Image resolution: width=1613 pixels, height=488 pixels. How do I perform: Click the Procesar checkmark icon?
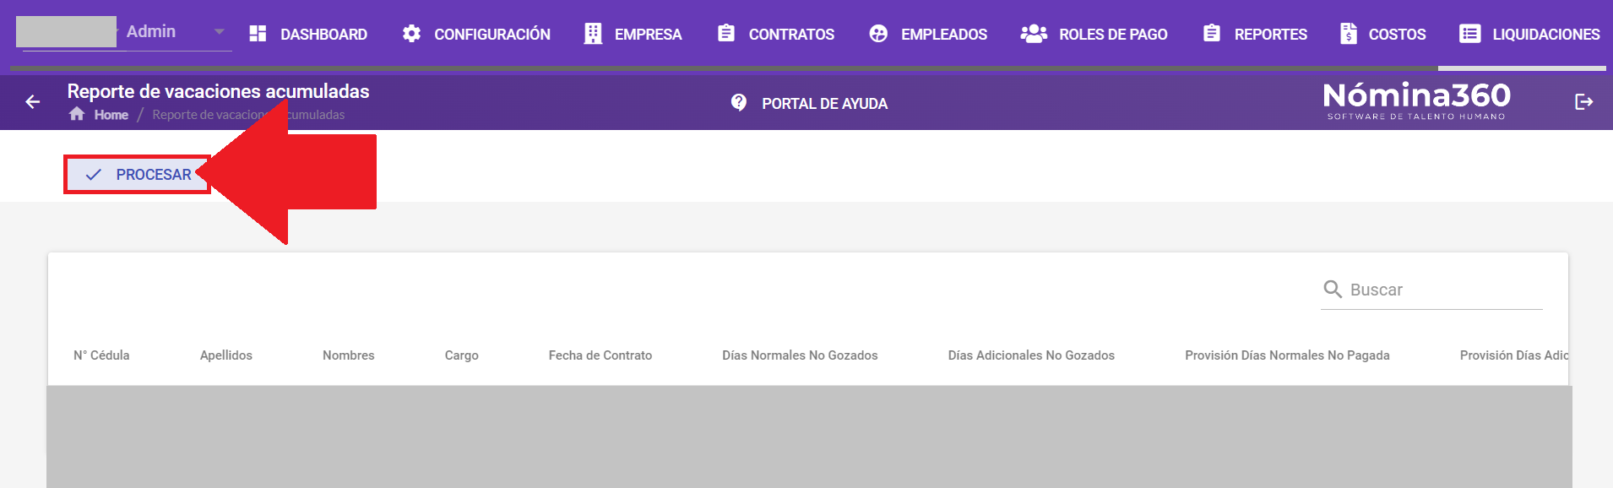94,175
